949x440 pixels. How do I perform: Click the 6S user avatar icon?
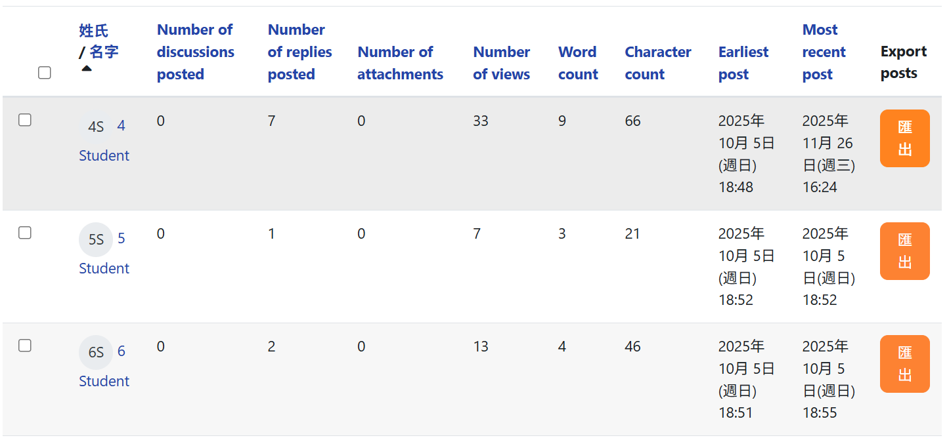96,352
